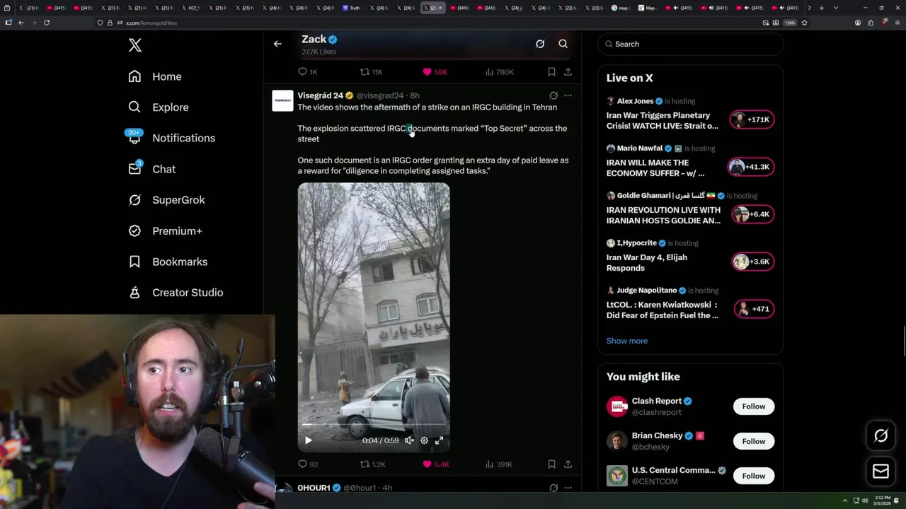
Task: Open more options on 0HOUR1 post
Action: (x=568, y=488)
